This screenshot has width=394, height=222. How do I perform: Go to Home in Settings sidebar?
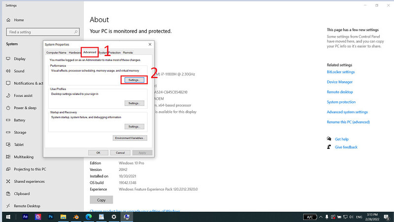(15, 20)
